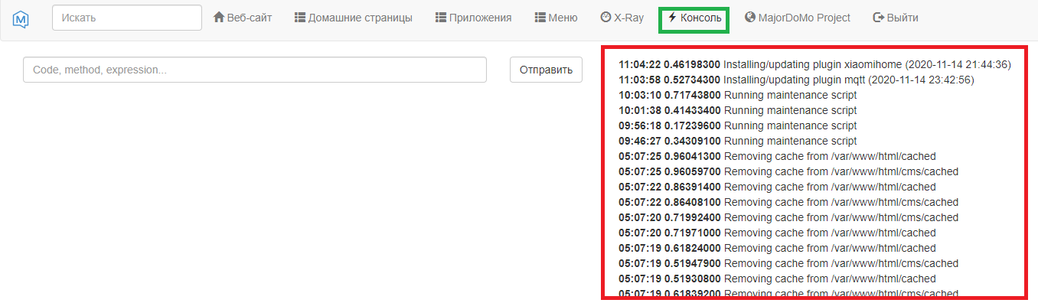The height and width of the screenshot is (303, 1038).
Task: Click the 05:07:20 0.71992400 log entry
Action: pyautogui.click(x=788, y=217)
